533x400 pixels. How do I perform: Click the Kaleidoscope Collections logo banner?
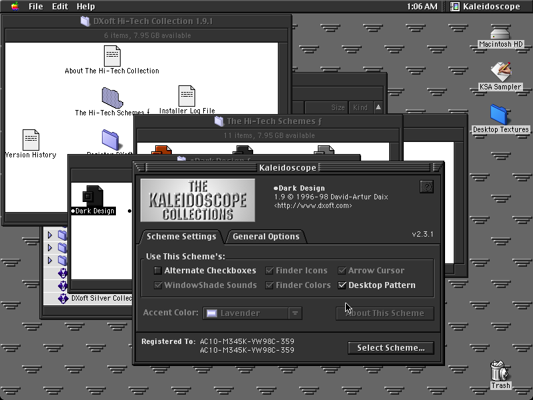[198, 201]
